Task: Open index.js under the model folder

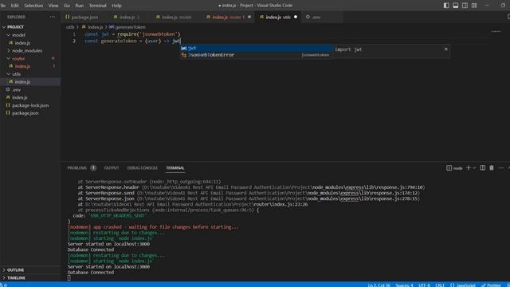Action: tap(22, 42)
